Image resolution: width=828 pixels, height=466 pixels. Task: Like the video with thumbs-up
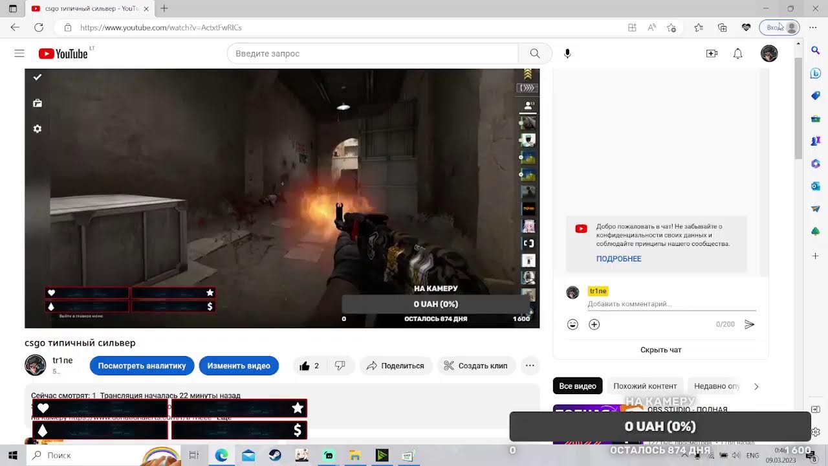click(x=309, y=366)
